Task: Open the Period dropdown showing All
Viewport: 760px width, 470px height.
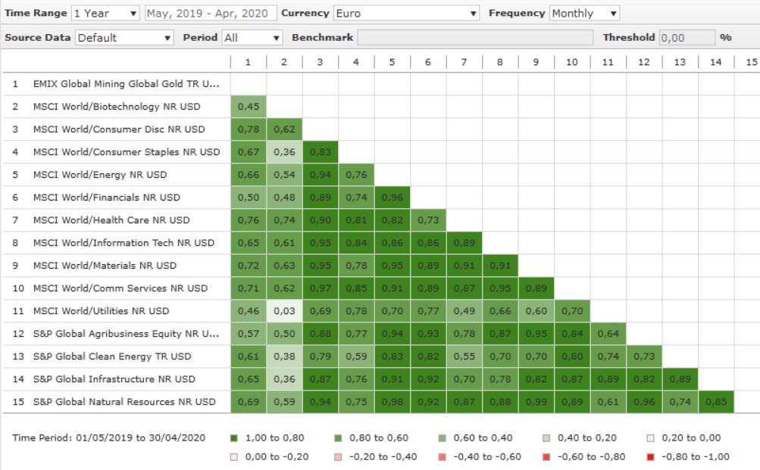Action: pyautogui.click(x=252, y=37)
